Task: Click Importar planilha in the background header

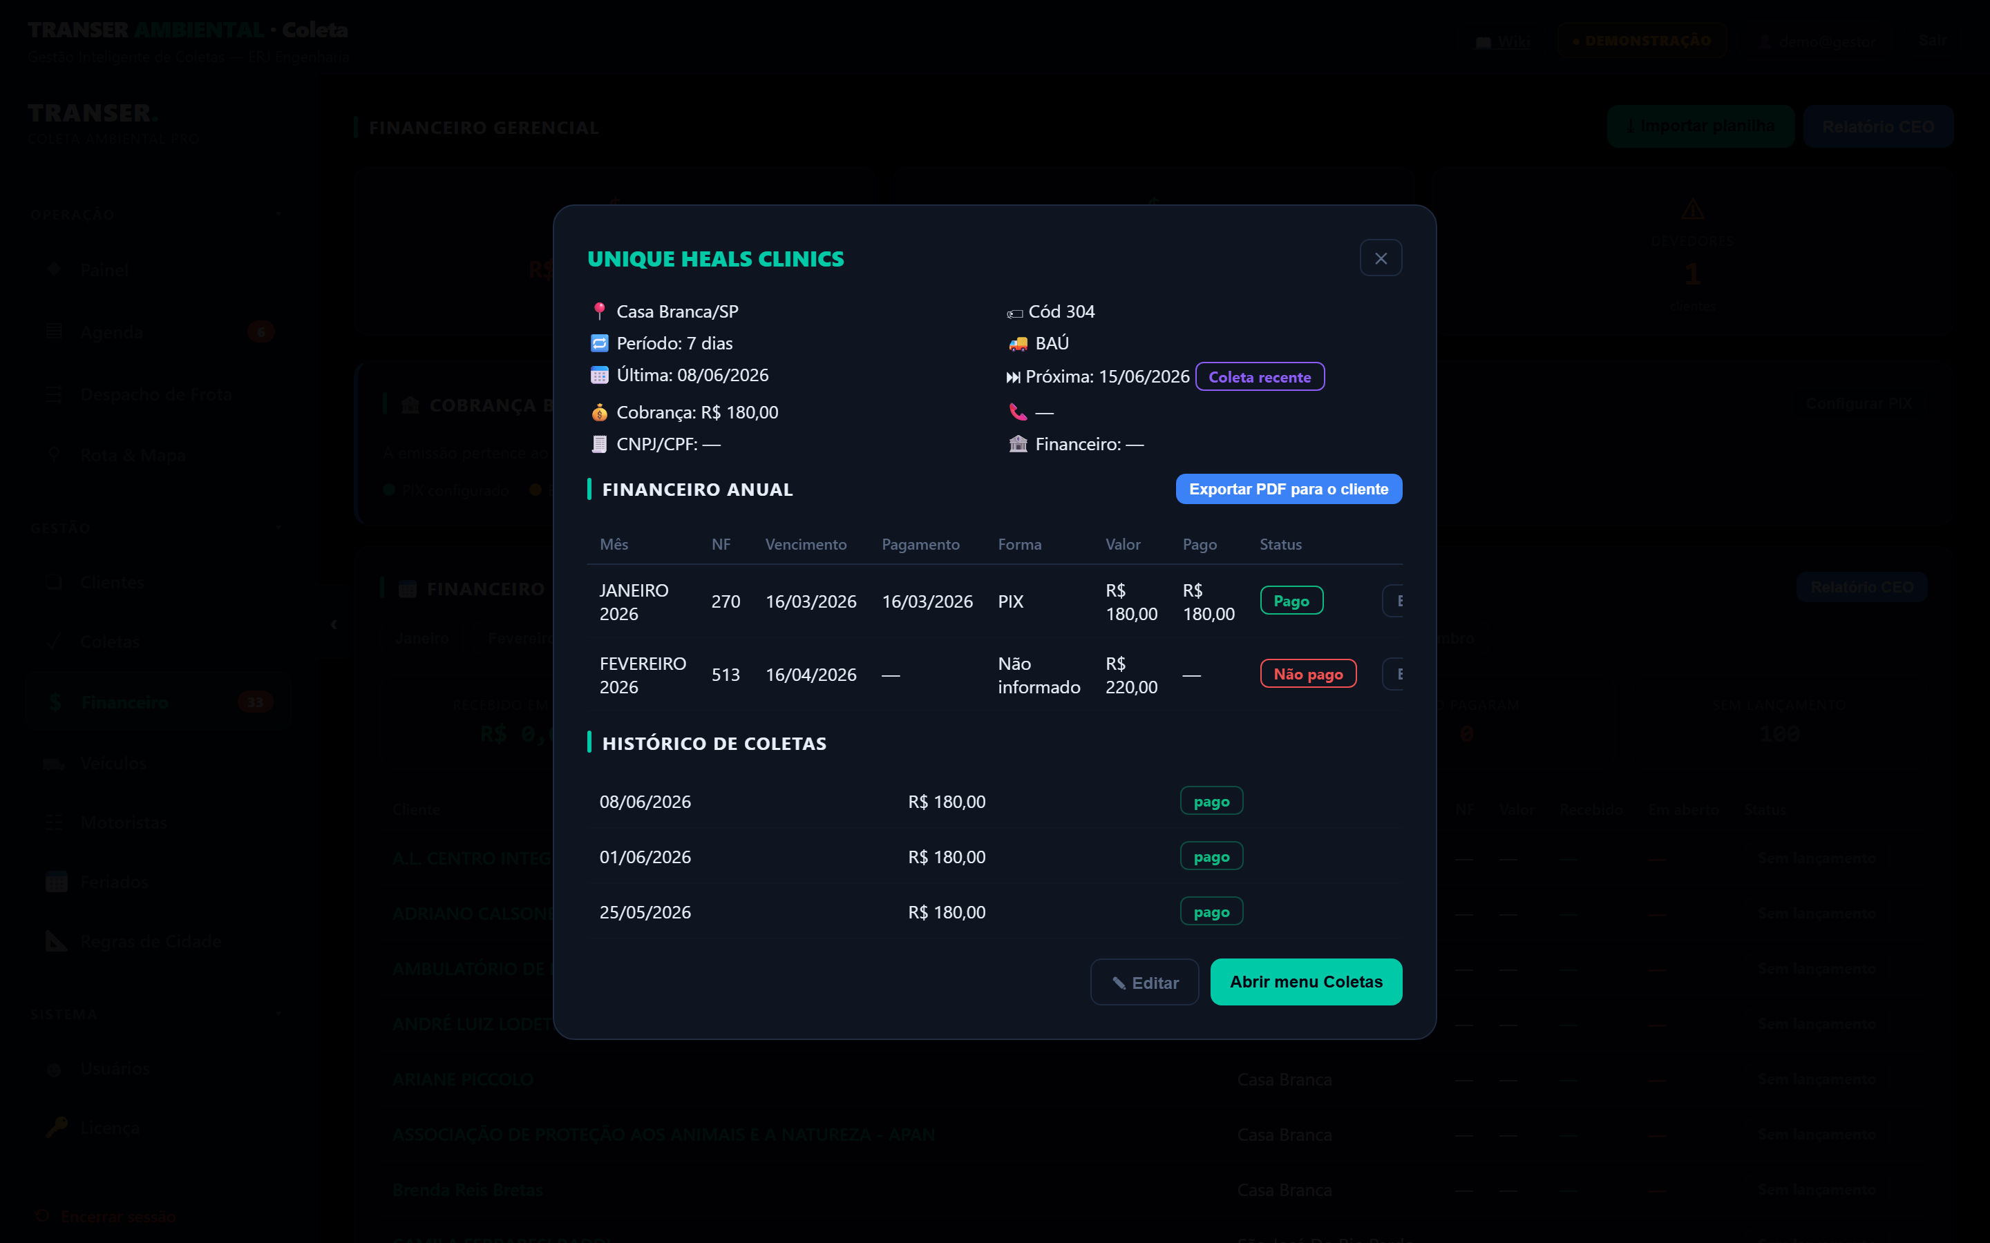Action: pos(1700,126)
